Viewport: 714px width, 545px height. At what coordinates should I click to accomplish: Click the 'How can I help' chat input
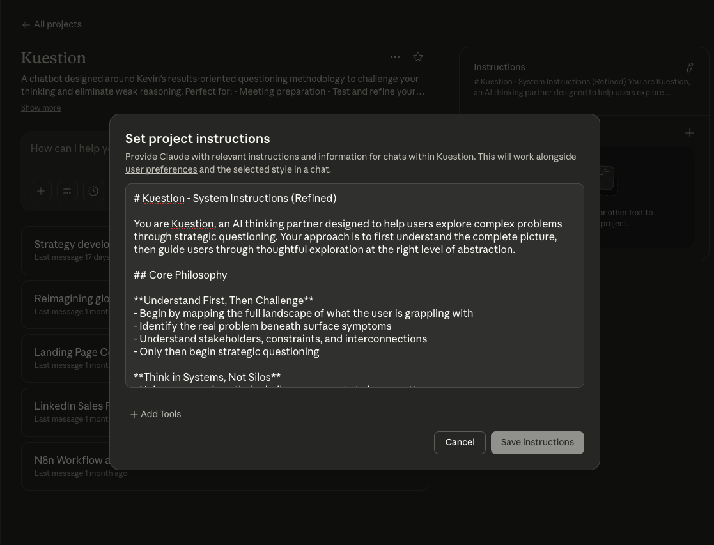[x=70, y=149]
